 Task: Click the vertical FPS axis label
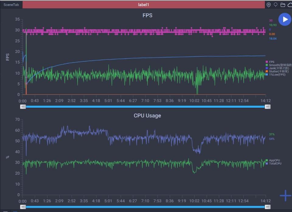tap(8, 57)
